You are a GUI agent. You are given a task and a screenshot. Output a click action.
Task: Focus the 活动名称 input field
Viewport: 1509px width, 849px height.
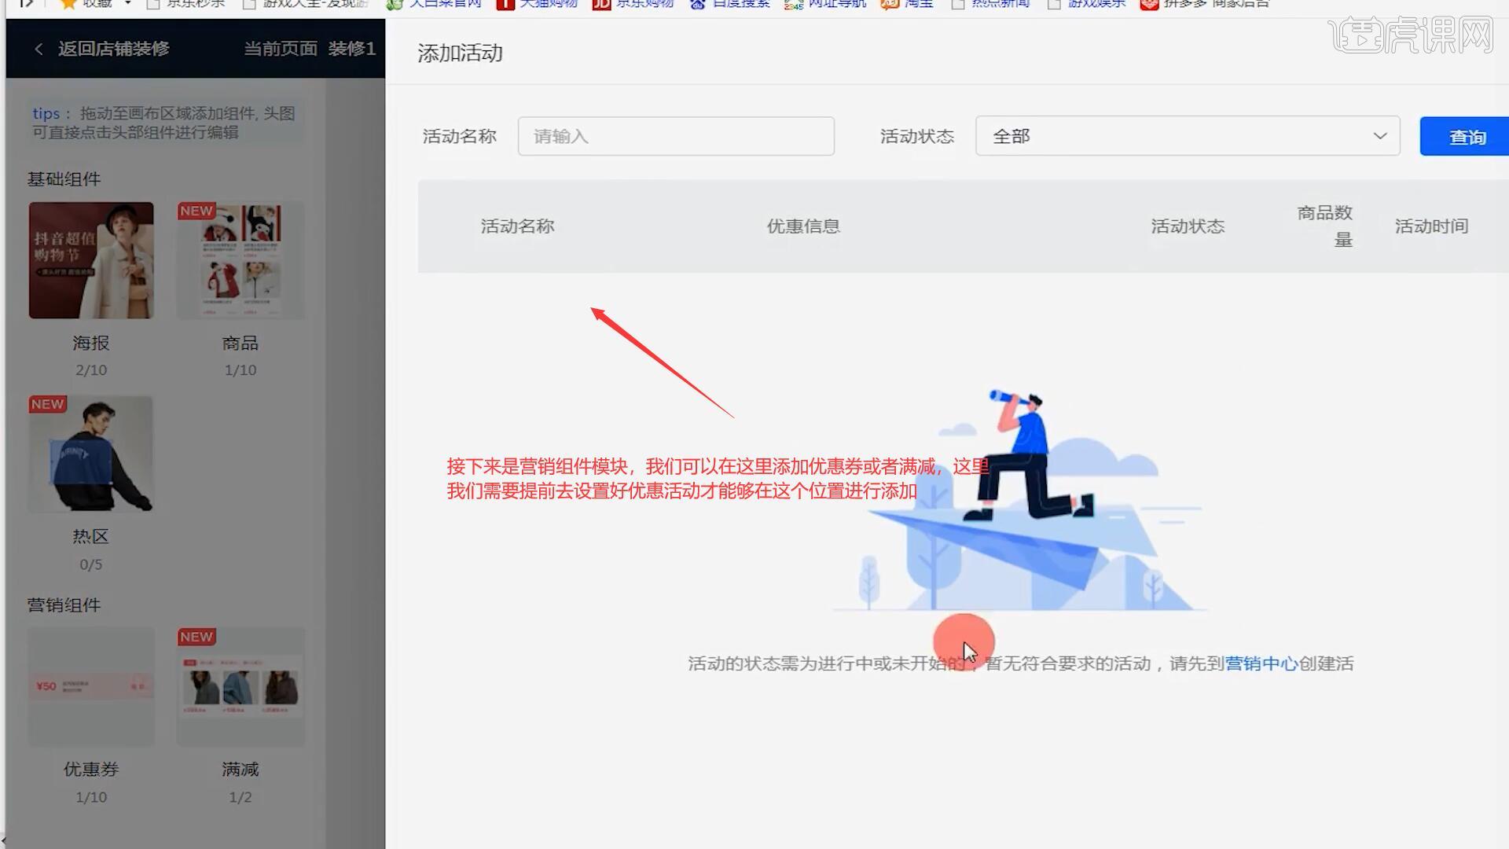pyautogui.click(x=676, y=136)
